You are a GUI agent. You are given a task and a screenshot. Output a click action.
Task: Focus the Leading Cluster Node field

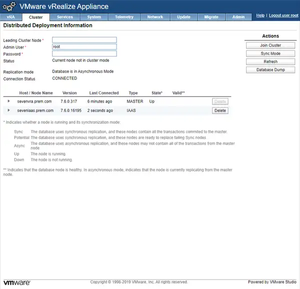(84, 40)
